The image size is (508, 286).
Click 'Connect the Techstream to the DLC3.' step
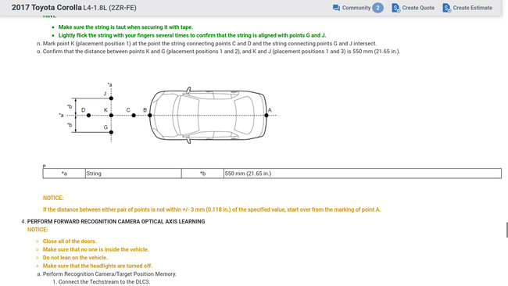click(104, 282)
